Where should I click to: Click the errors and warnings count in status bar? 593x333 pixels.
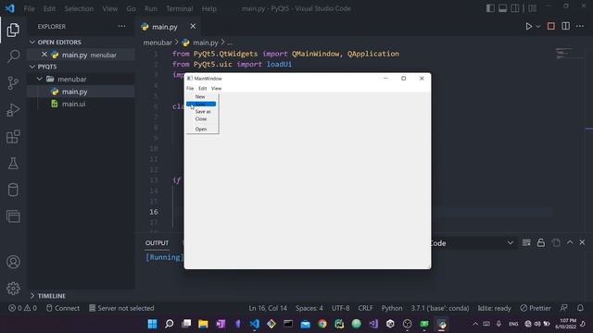click(x=22, y=308)
